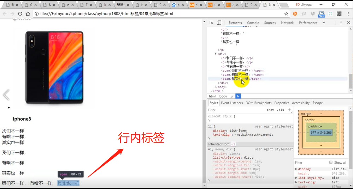Expand the list-style-type computed property
This screenshot has height=189, width=353.
[x=296, y=178]
